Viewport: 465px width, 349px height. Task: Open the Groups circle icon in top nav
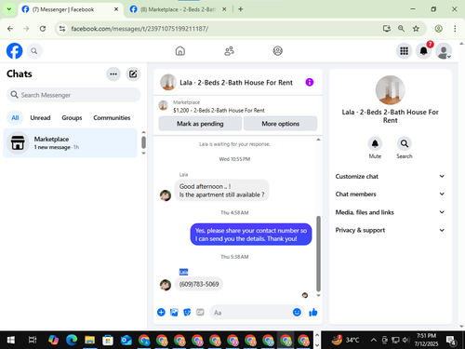[x=278, y=51]
